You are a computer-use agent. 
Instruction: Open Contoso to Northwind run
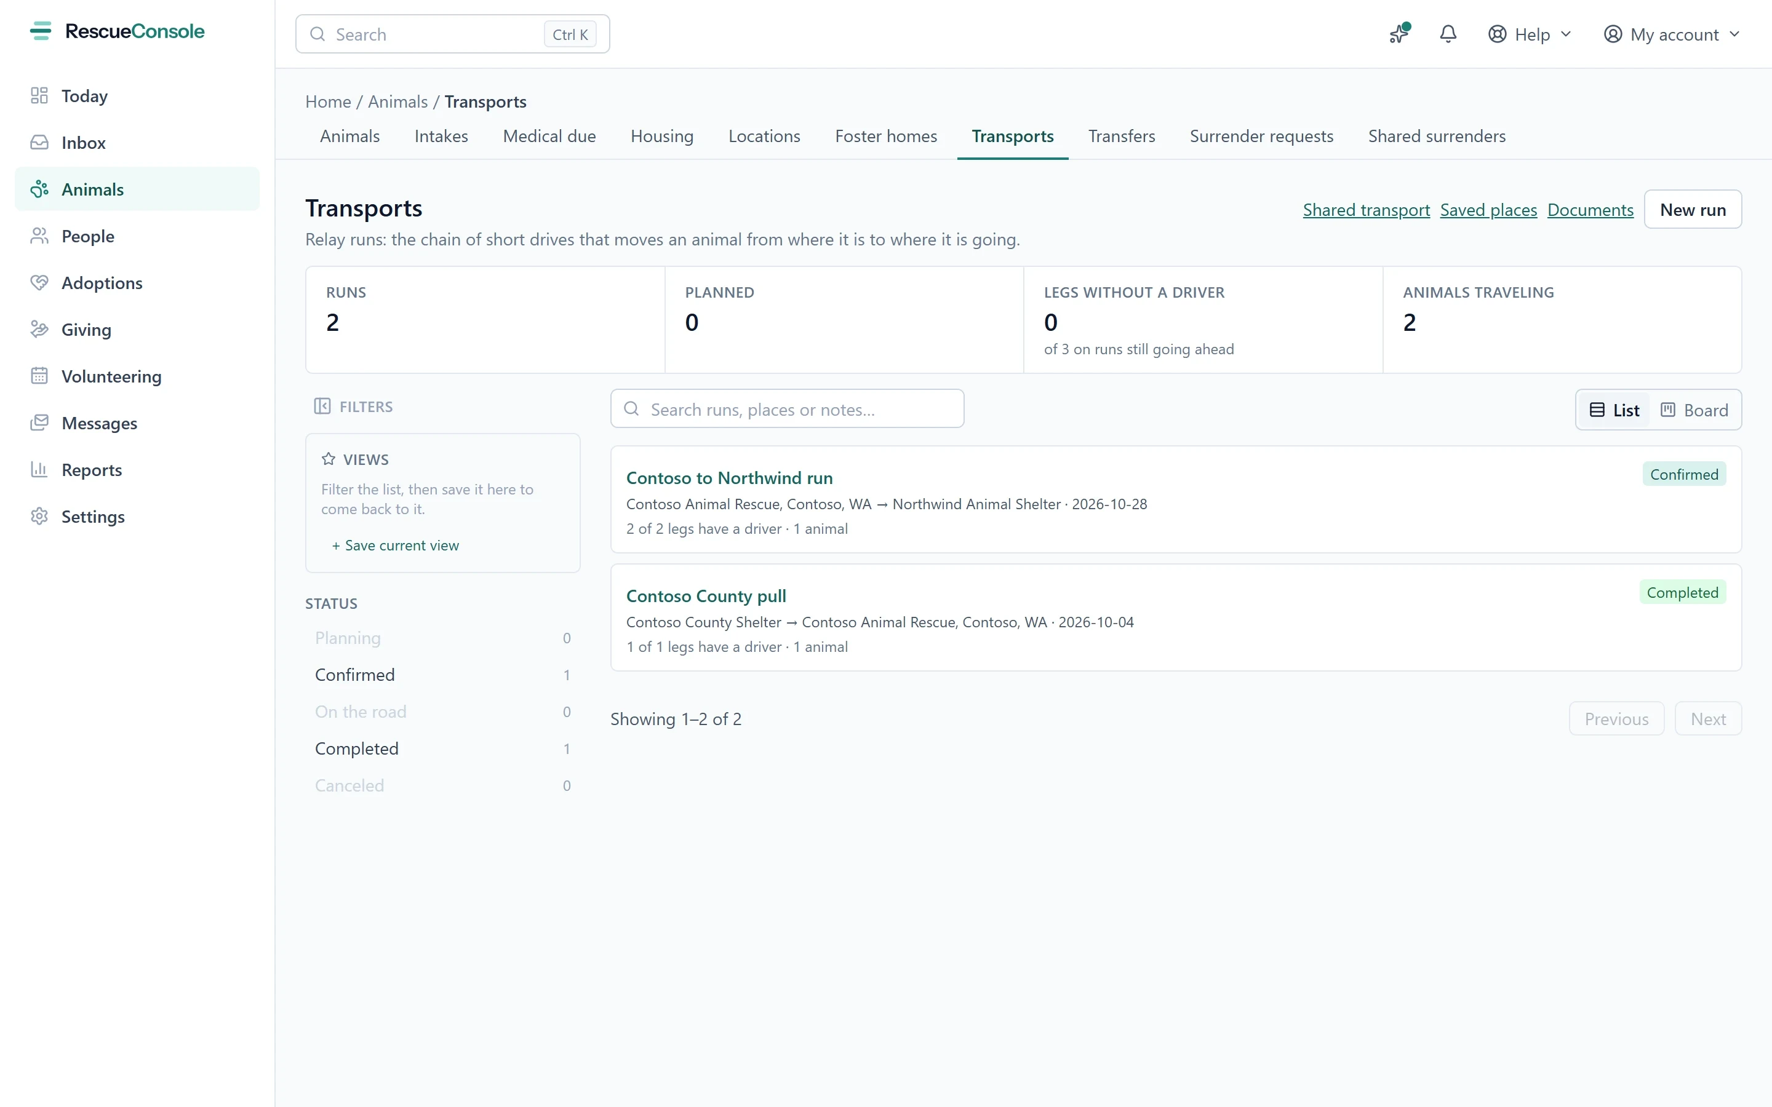tap(729, 478)
